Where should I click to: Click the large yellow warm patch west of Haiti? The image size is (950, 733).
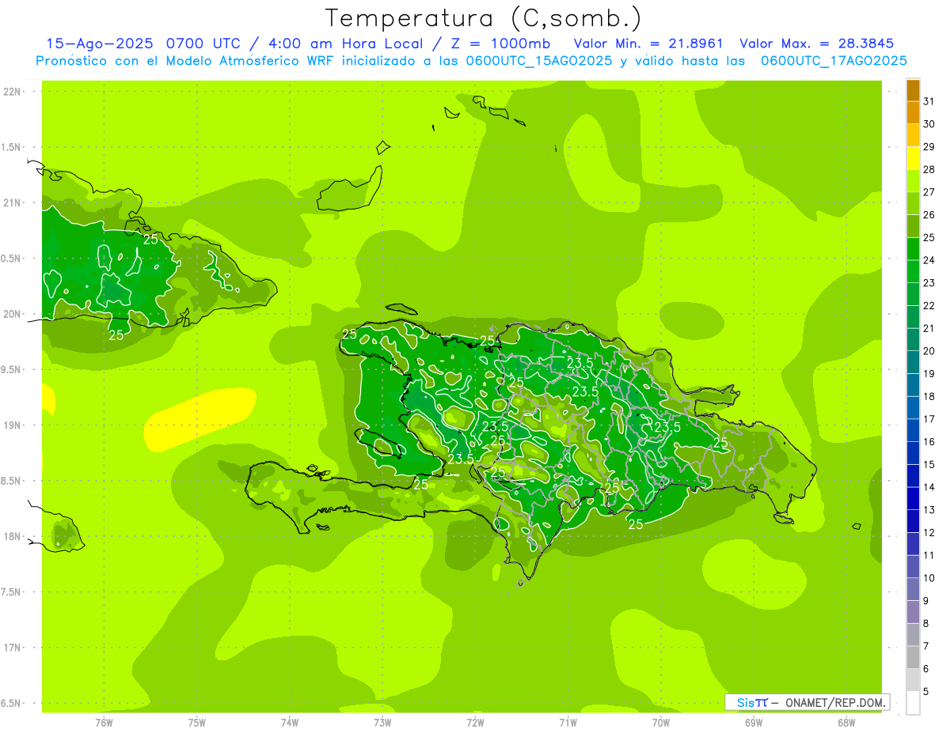coord(199,419)
